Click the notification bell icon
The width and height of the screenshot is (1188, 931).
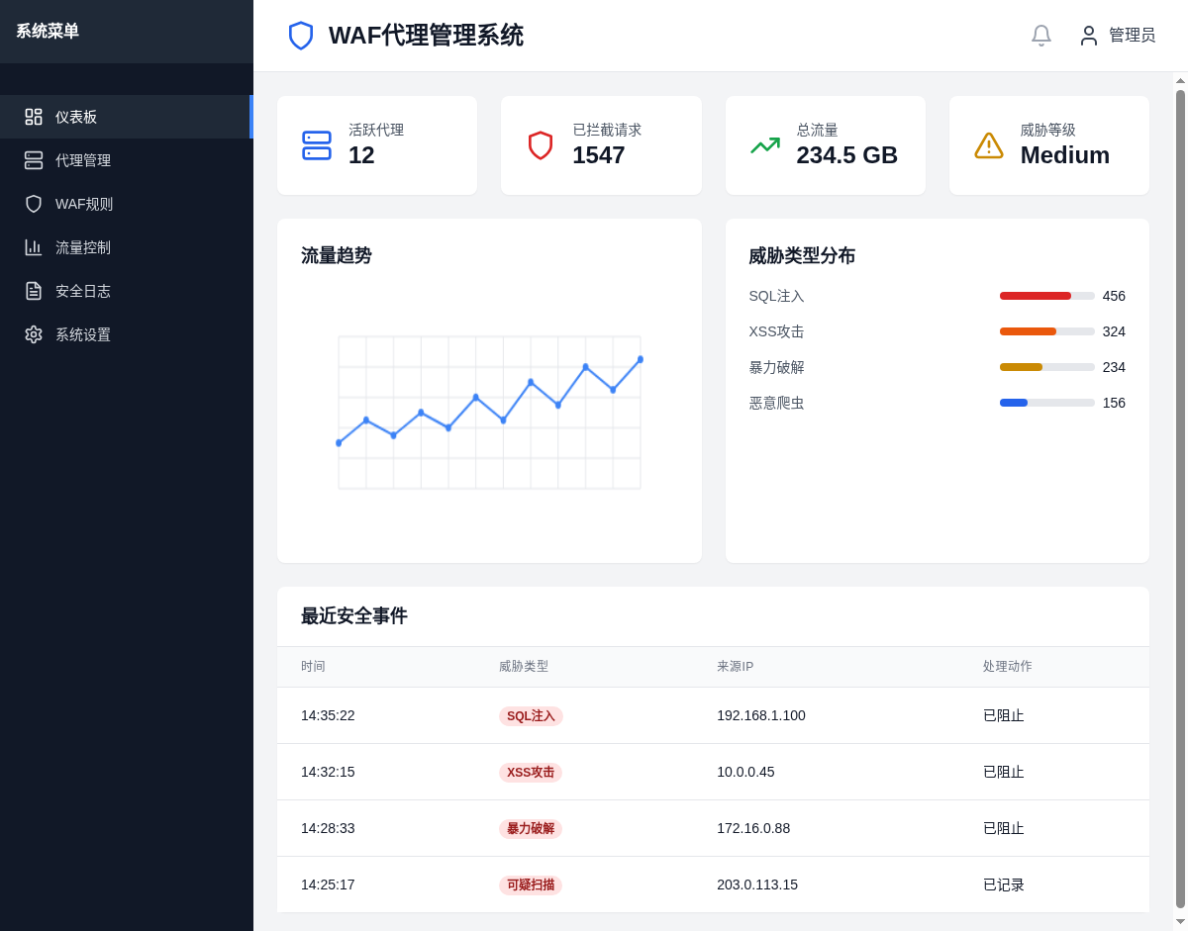1040,36
